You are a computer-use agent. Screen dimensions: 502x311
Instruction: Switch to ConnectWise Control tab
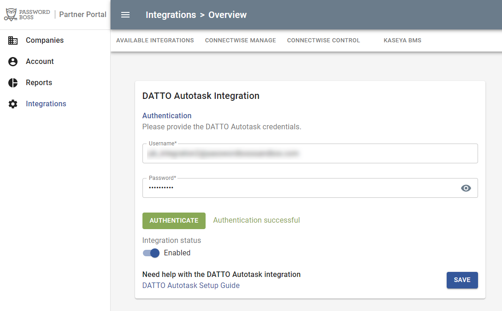(323, 40)
